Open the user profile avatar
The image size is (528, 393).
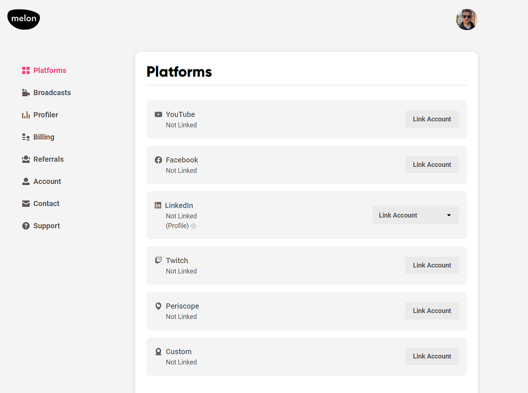coord(467,20)
